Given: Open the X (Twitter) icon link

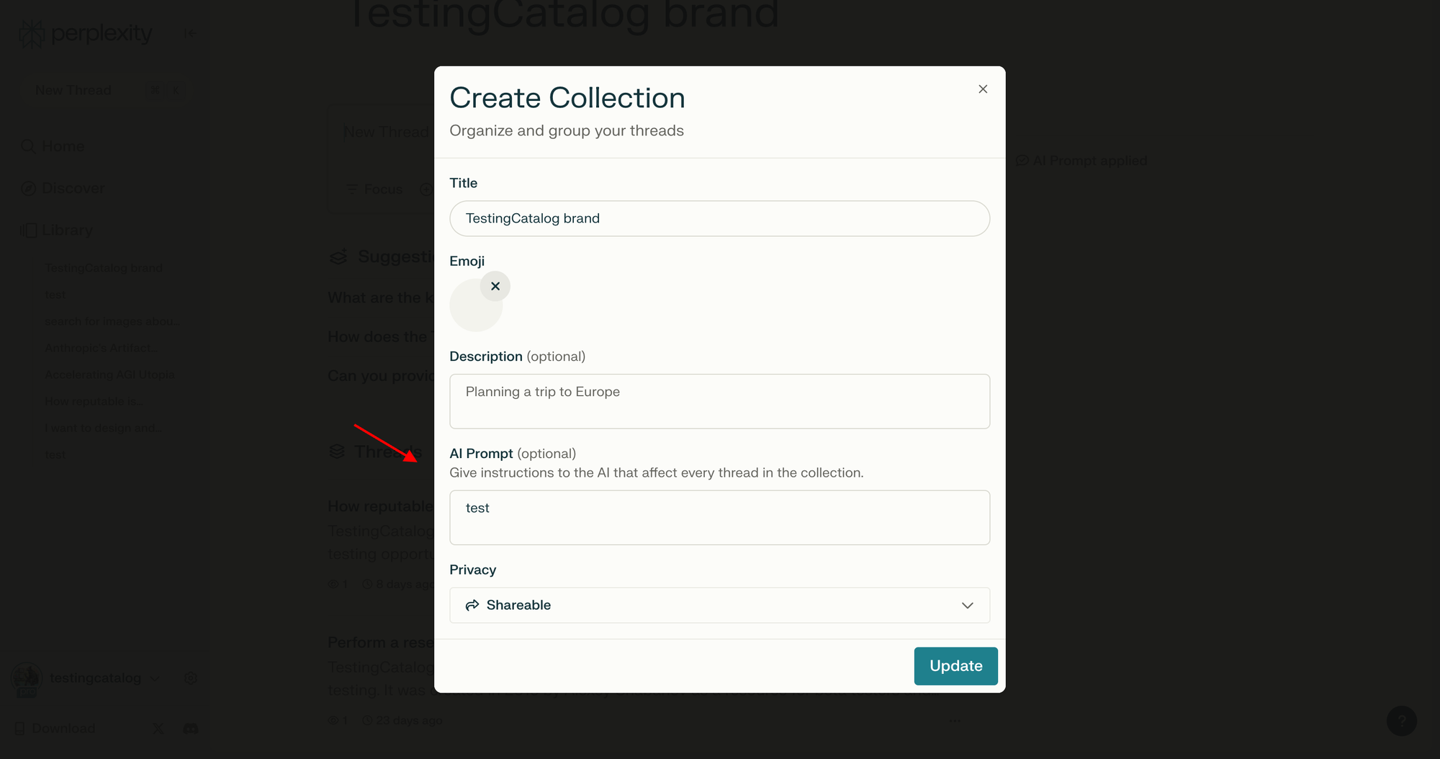Looking at the screenshot, I should click(x=158, y=729).
